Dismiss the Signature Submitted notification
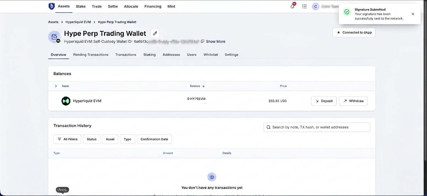This screenshot has width=427, height=196. click(x=413, y=14)
